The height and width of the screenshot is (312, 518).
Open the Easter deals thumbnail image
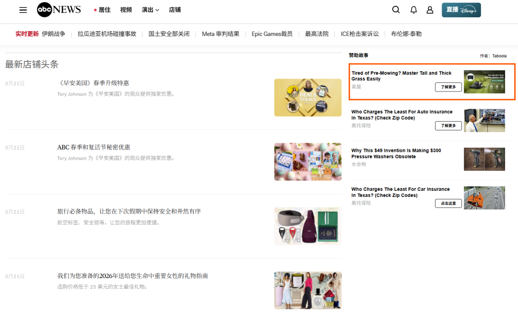point(307,162)
